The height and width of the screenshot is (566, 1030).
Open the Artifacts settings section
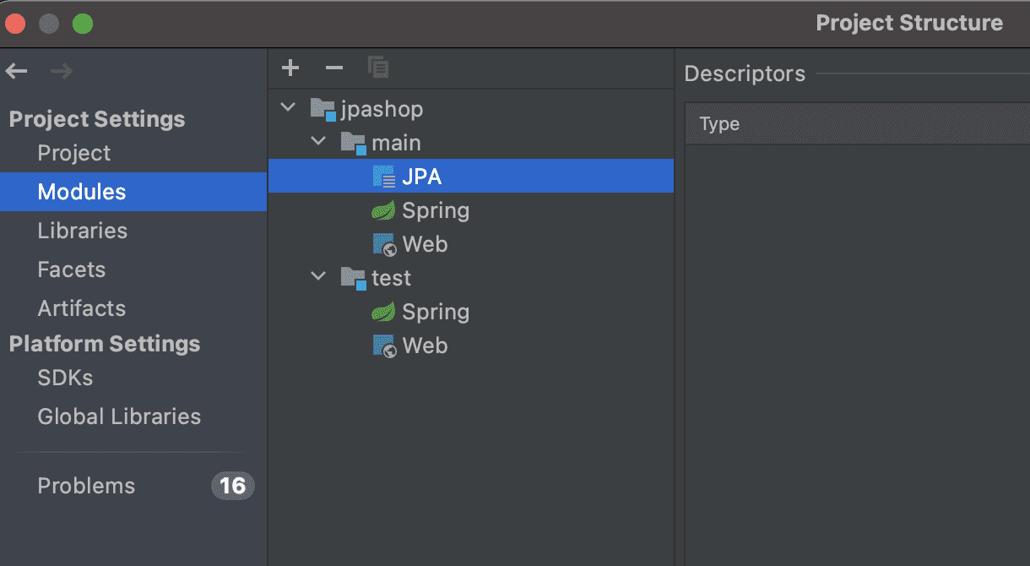click(x=82, y=308)
